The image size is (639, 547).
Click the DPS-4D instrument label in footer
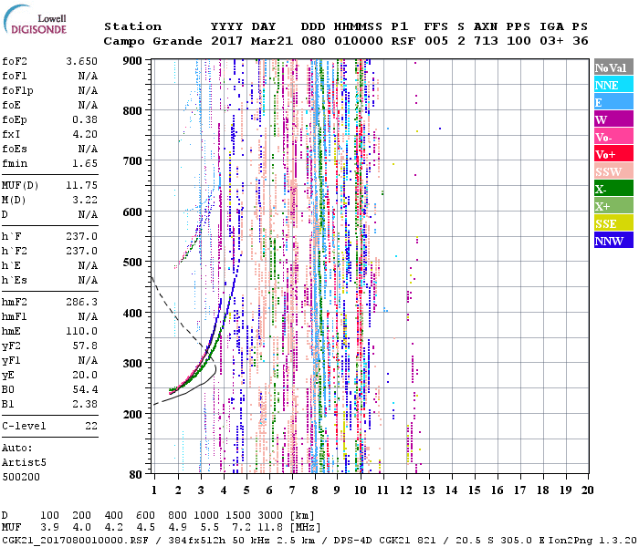(x=353, y=540)
